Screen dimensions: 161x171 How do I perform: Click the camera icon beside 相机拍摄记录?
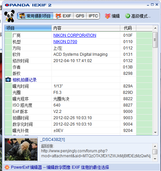(x=8, y=80)
